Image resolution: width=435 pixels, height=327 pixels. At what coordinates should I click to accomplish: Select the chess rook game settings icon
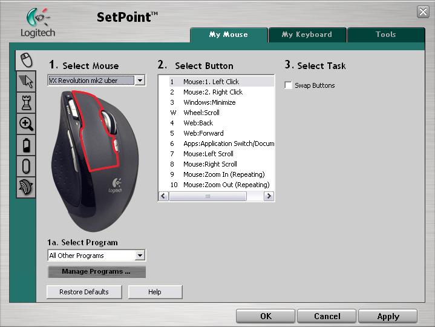(x=26, y=102)
